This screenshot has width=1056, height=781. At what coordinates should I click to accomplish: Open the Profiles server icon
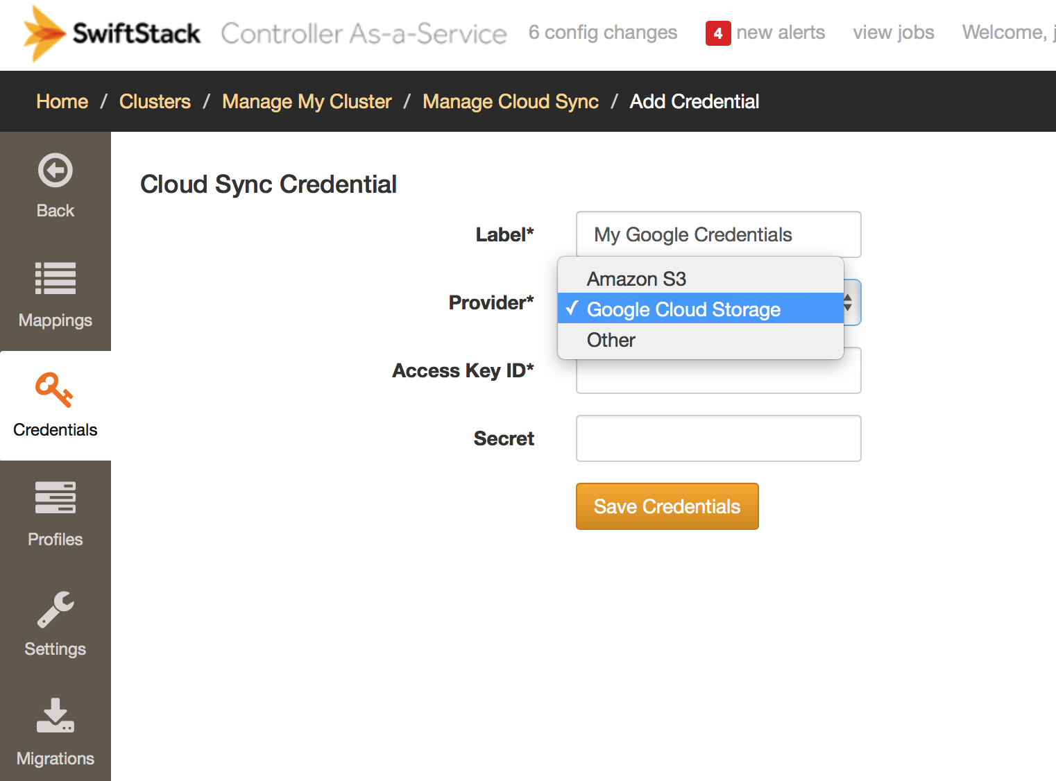56,497
